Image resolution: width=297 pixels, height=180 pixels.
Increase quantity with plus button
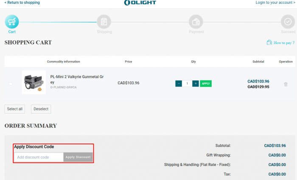point(196,83)
